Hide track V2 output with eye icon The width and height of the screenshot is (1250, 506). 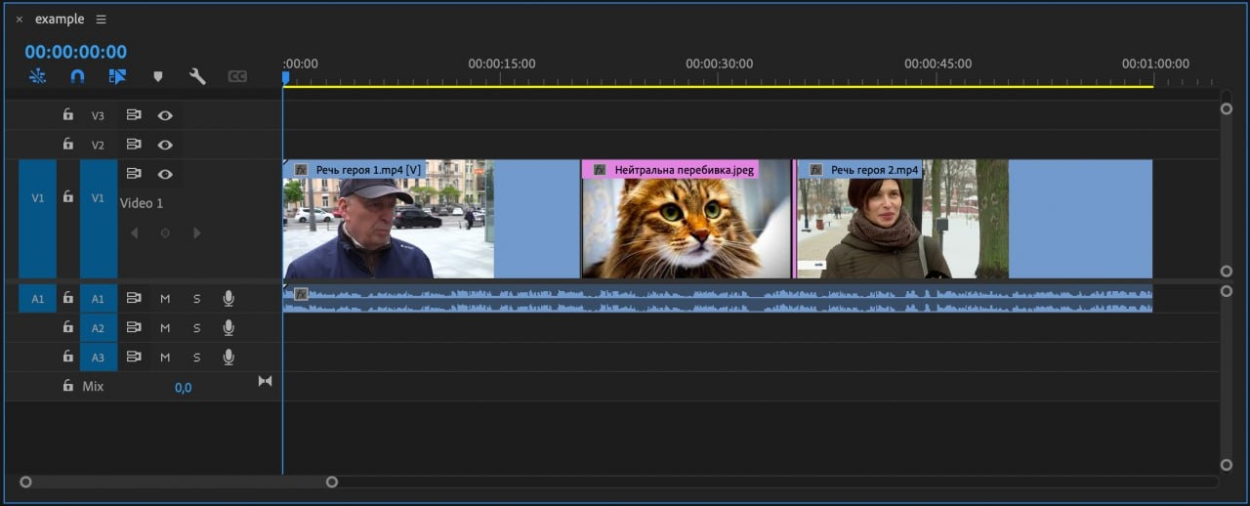point(165,145)
